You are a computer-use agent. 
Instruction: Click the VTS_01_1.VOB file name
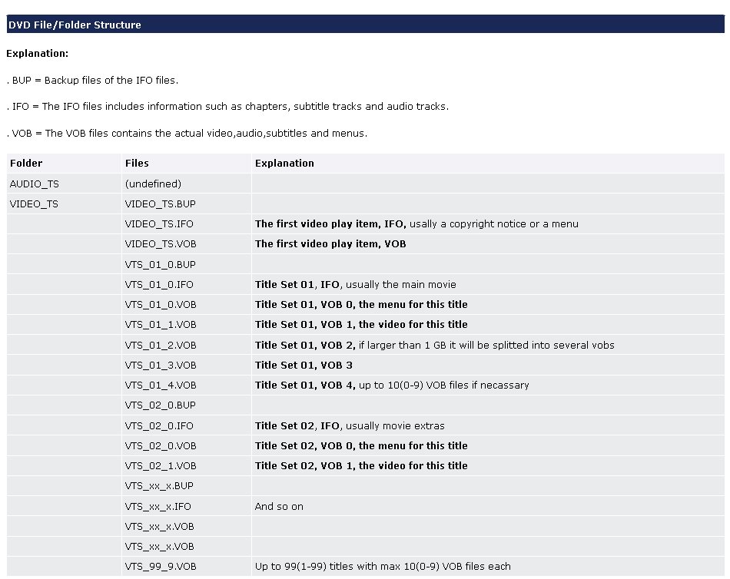[x=160, y=324]
